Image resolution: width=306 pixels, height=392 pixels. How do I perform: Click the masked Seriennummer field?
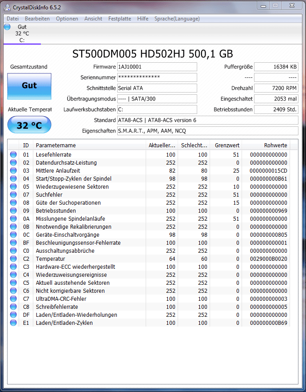[x=157, y=77]
